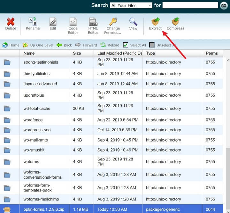Open the All Your Files dropdown
The height and width of the screenshot is (213, 230).
tap(131, 5)
